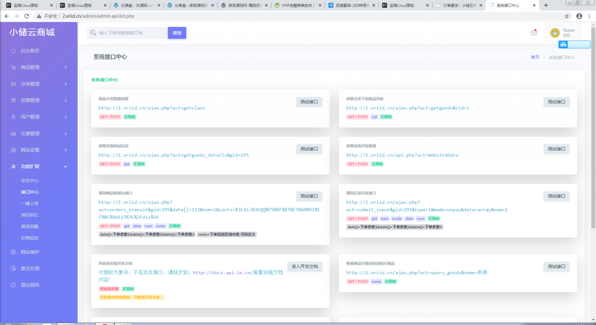Click the 进入开发文档 button
The width and height of the screenshot is (596, 325).
point(305,266)
